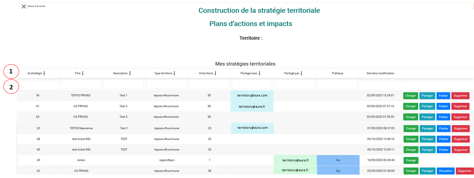Load strategy 62 with Charger
Screen dimensions: 474x178
(x=411, y=171)
